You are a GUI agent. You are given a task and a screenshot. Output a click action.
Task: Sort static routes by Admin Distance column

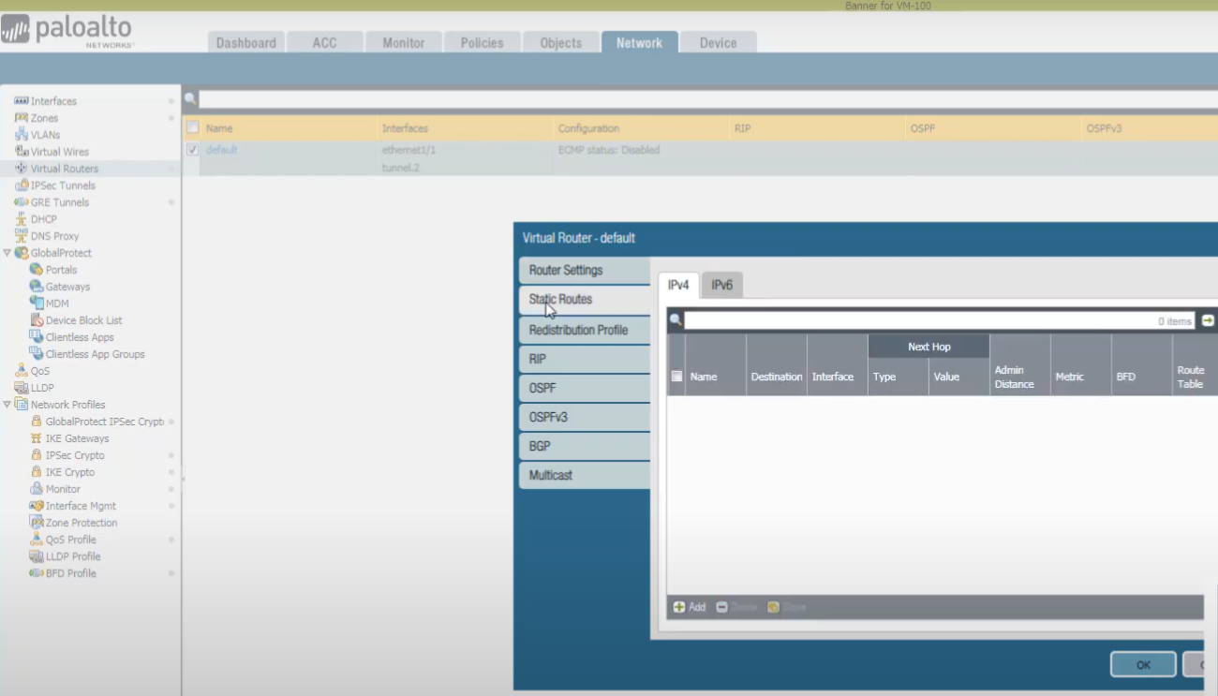1020,377
